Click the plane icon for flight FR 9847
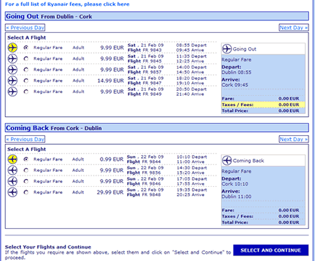 click(12, 81)
